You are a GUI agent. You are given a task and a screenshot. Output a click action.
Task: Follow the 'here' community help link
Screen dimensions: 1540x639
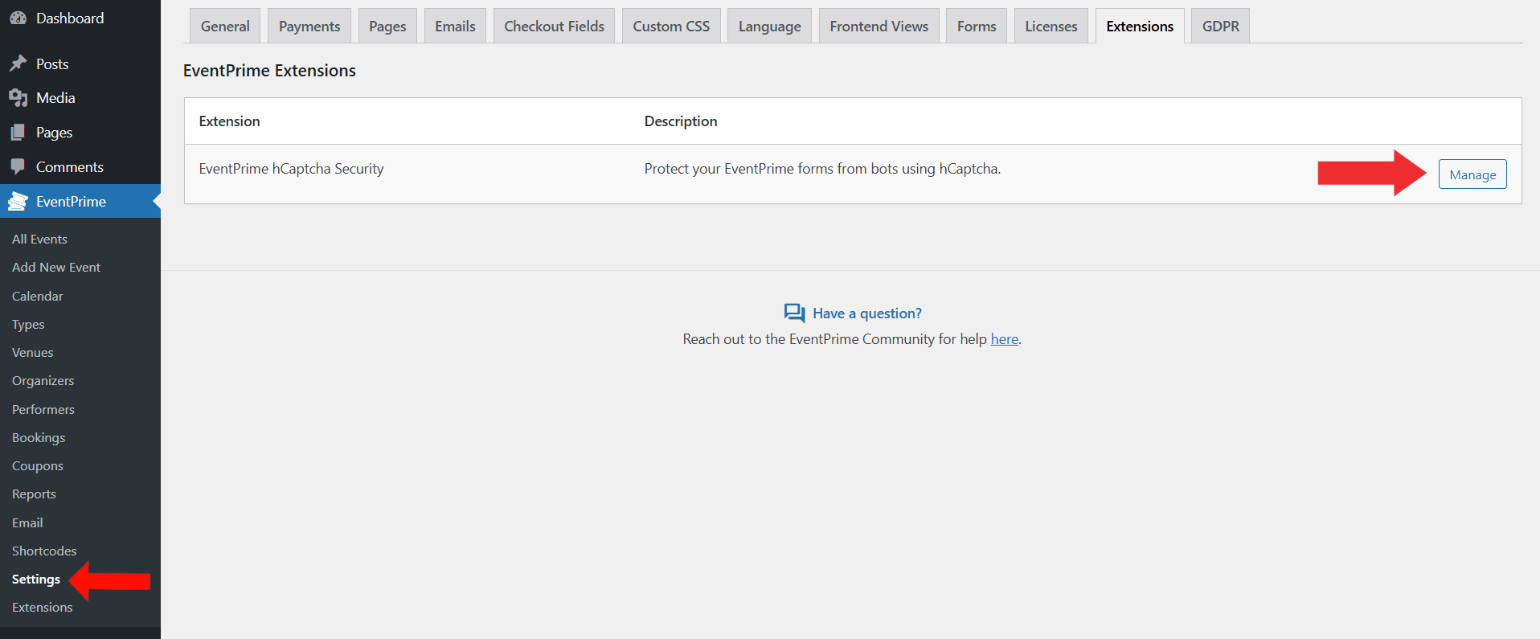[x=1004, y=339]
